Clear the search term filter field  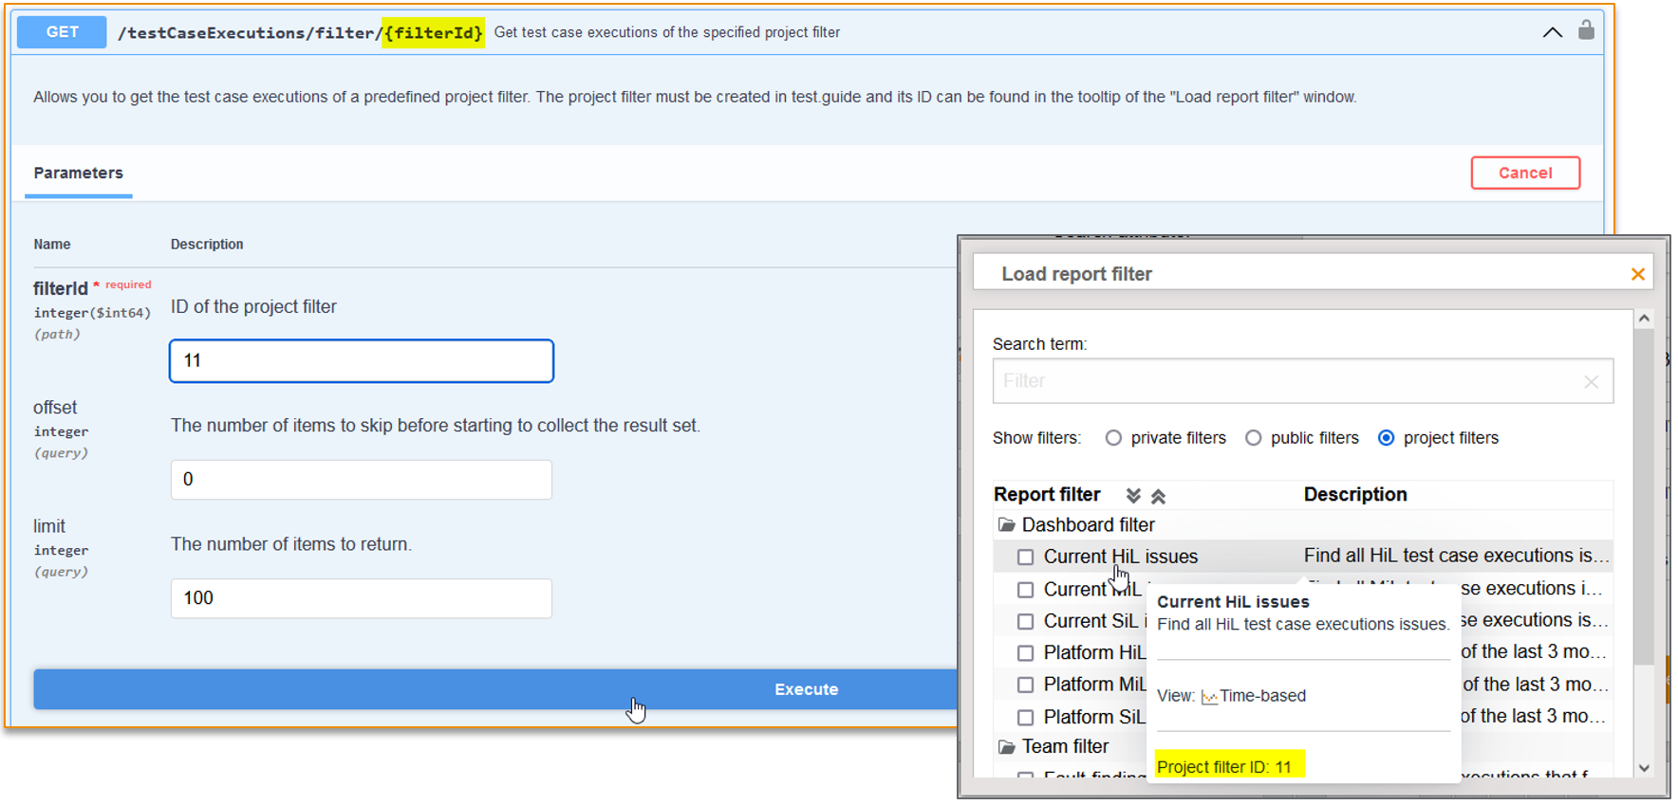[x=1591, y=382]
